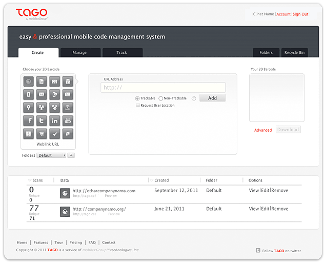Click the Your 2D Barcode preview area
This screenshot has height=264, width=325.
click(277, 97)
